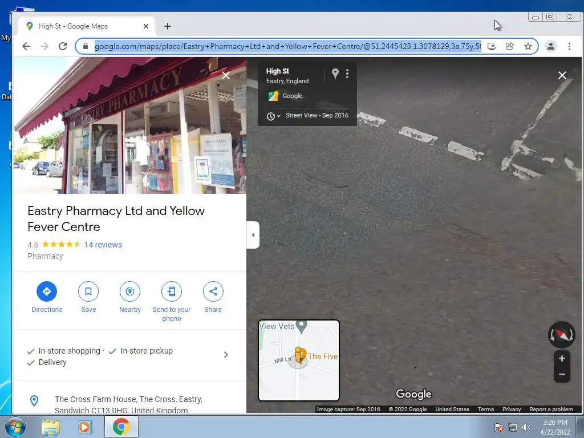This screenshot has width=584, height=438.
Task: Launch media player from taskbar
Action: point(85,427)
